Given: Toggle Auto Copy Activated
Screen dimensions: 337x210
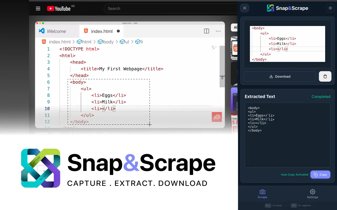Looking at the screenshot, I should (x=295, y=174).
